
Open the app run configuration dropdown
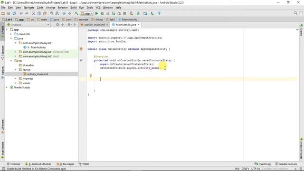[87, 13]
